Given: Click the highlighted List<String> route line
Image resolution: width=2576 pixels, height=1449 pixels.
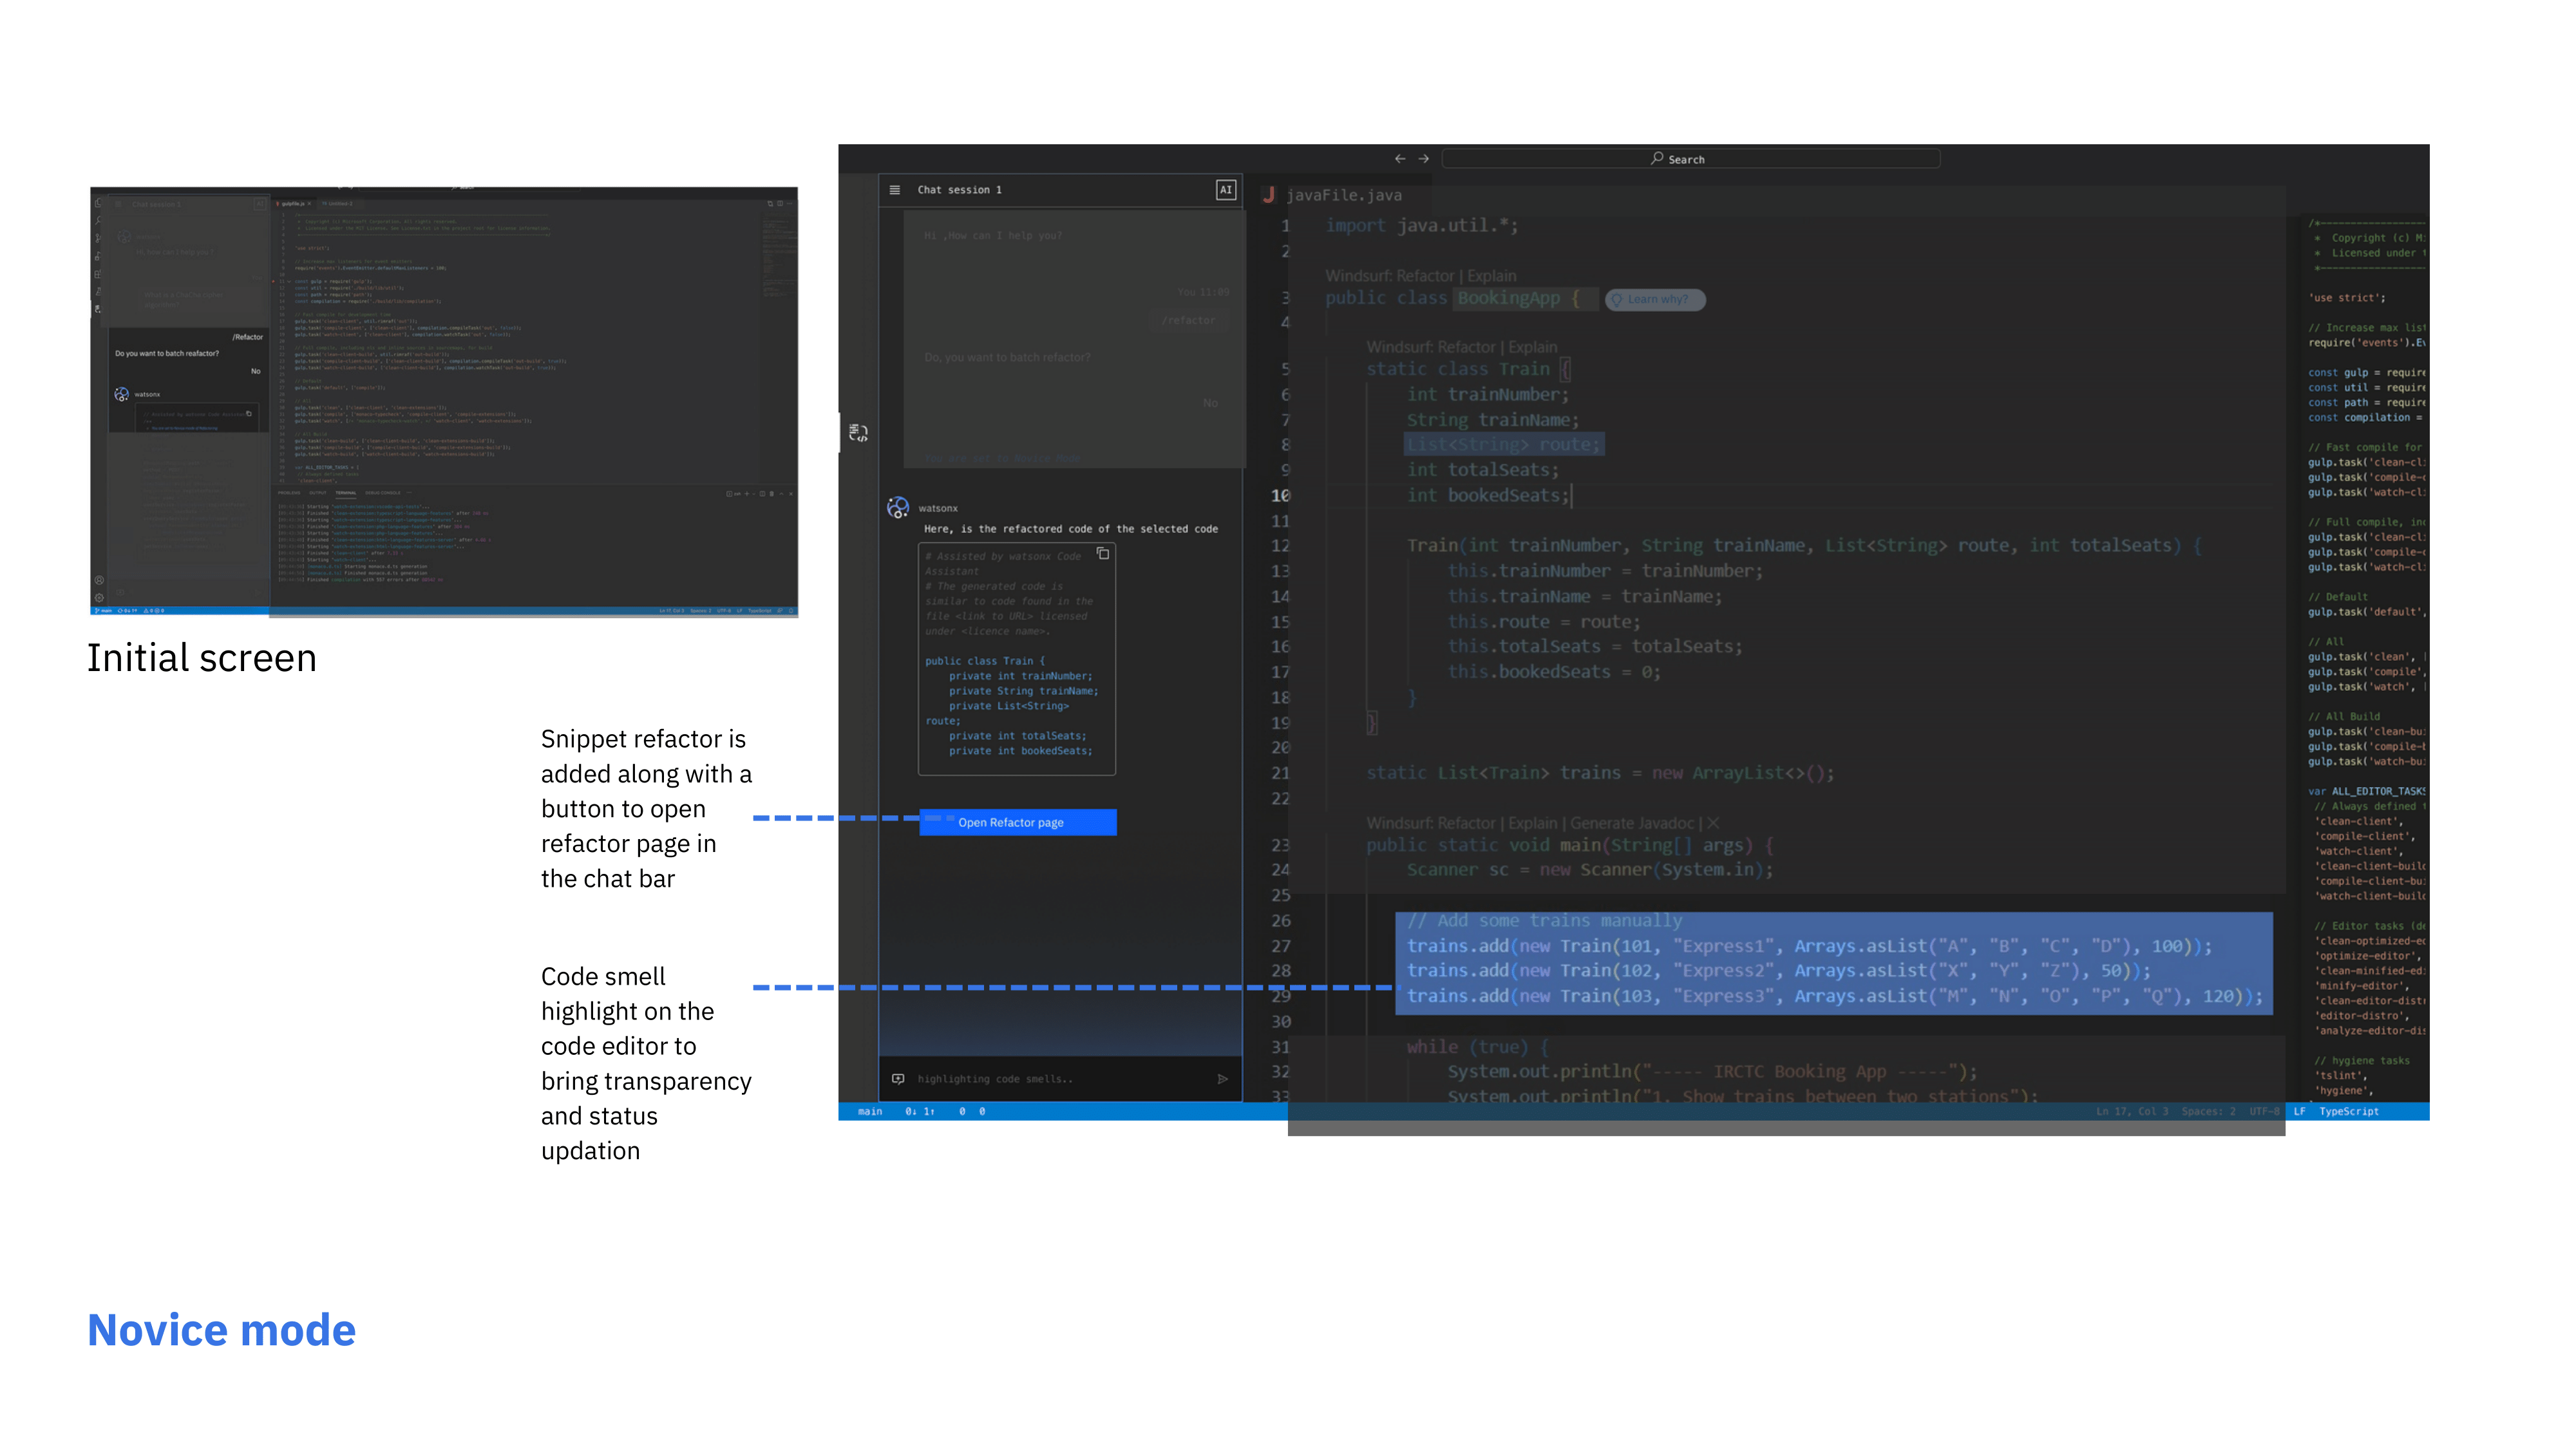Looking at the screenshot, I should (1504, 445).
